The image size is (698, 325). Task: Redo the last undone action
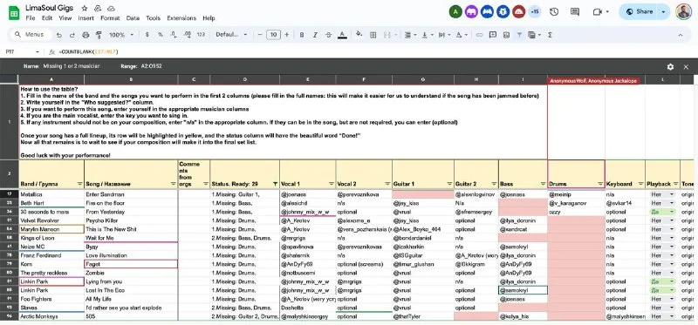pyautogui.click(x=72, y=35)
